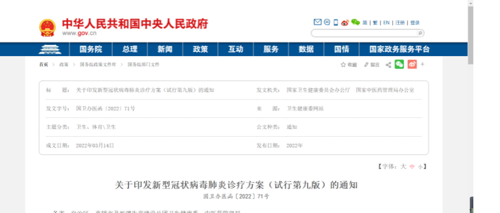Expand more share options plus icon

point(423,64)
